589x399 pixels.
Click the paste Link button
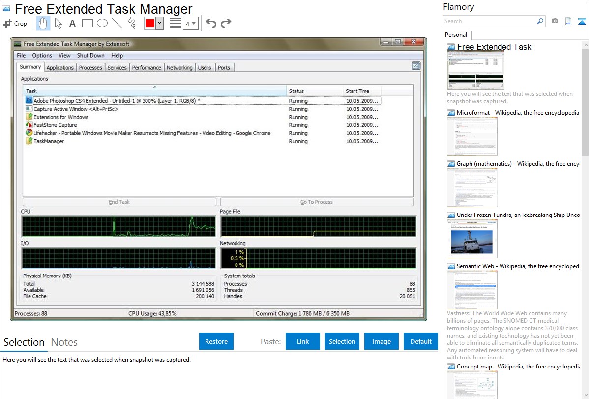click(303, 341)
